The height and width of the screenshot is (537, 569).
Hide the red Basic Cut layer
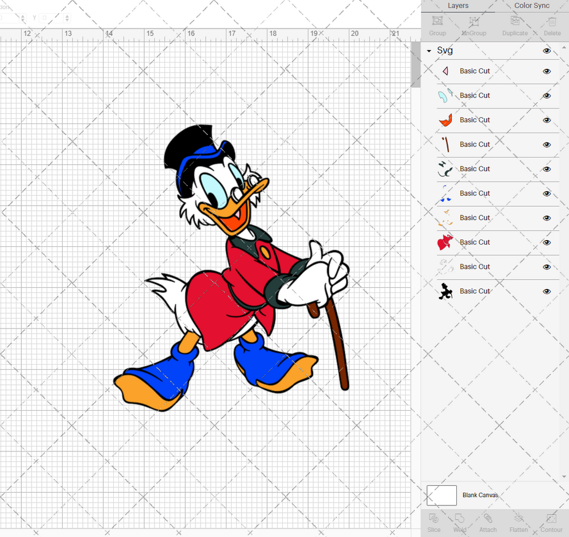(547, 242)
